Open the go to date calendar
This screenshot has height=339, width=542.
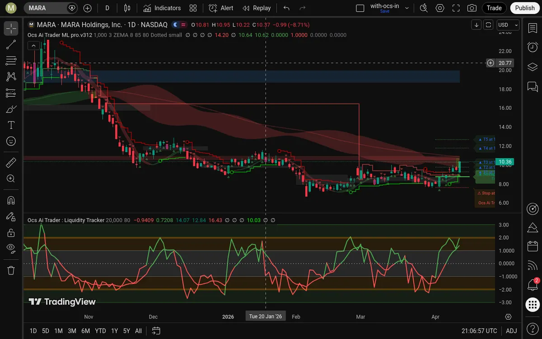tap(156, 331)
